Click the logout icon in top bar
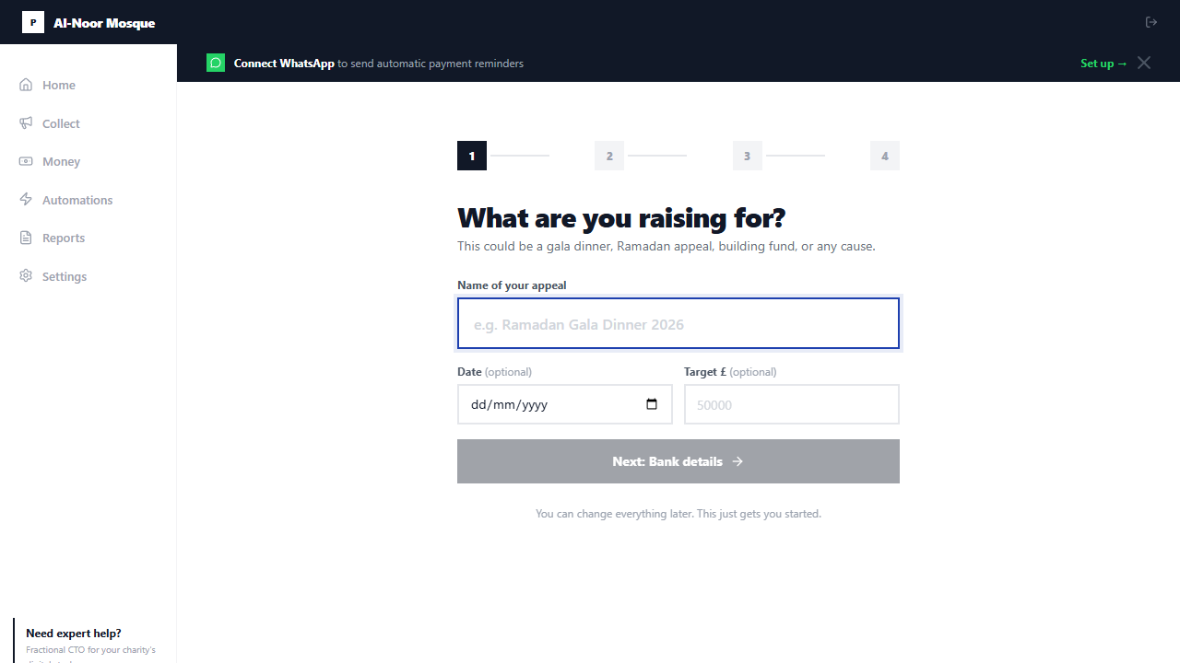The width and height of the screenshot is (1180, 663). pyautogui.click(x=1151, y=22)
